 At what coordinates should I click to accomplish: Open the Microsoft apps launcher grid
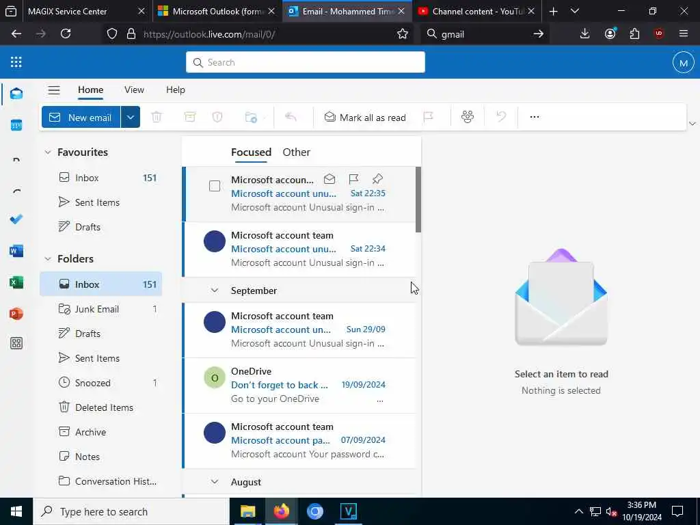click(16, 62)
